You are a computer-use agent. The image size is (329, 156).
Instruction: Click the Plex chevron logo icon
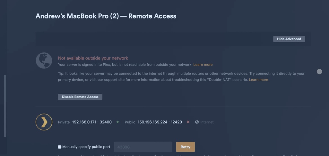44,122
